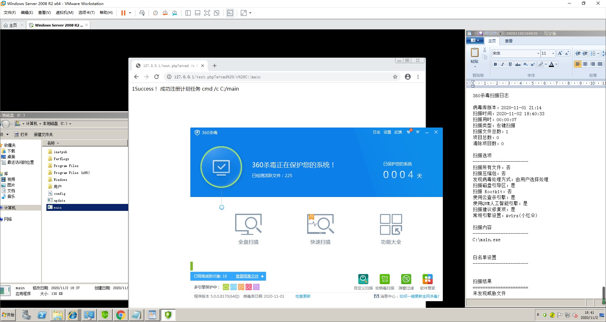Expand WordPad font color dropdown arrow
Image resolution: width=606 pixels, height=322 pixels.
(x=556, y=64)
